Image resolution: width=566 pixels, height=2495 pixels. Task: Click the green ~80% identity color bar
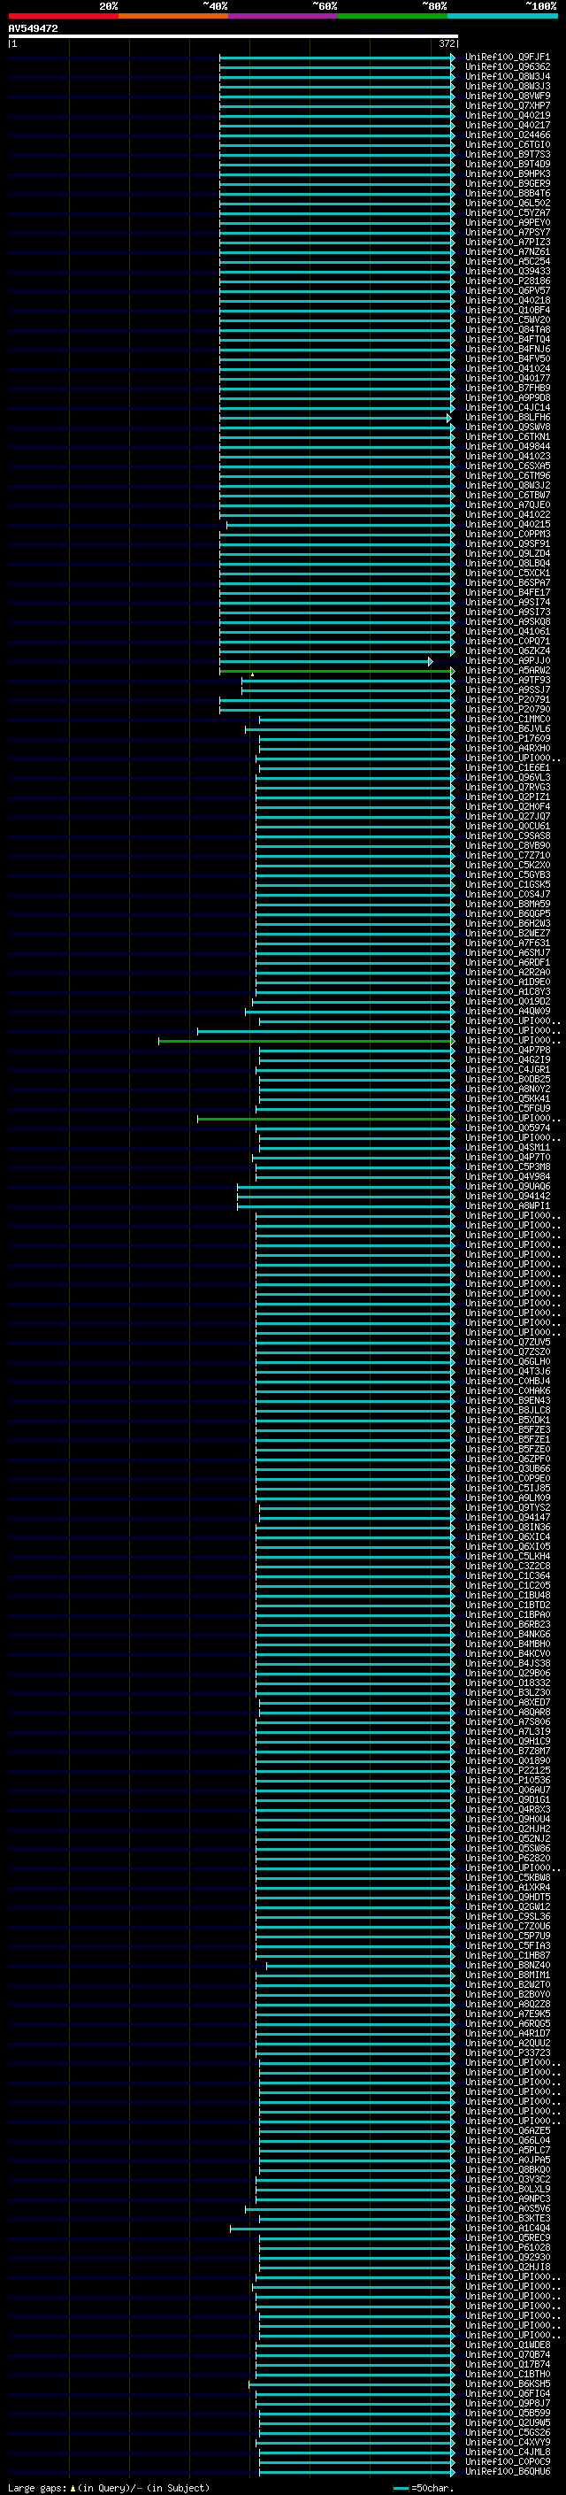[393, 16]
